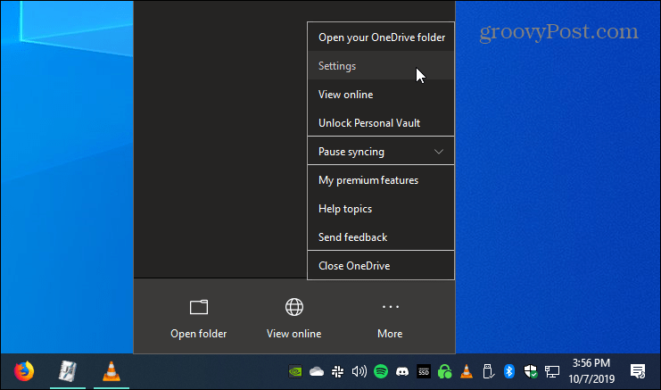The image size is (661, 390).
Task: Click the Open folder button
Action: [x=199, y=319]
